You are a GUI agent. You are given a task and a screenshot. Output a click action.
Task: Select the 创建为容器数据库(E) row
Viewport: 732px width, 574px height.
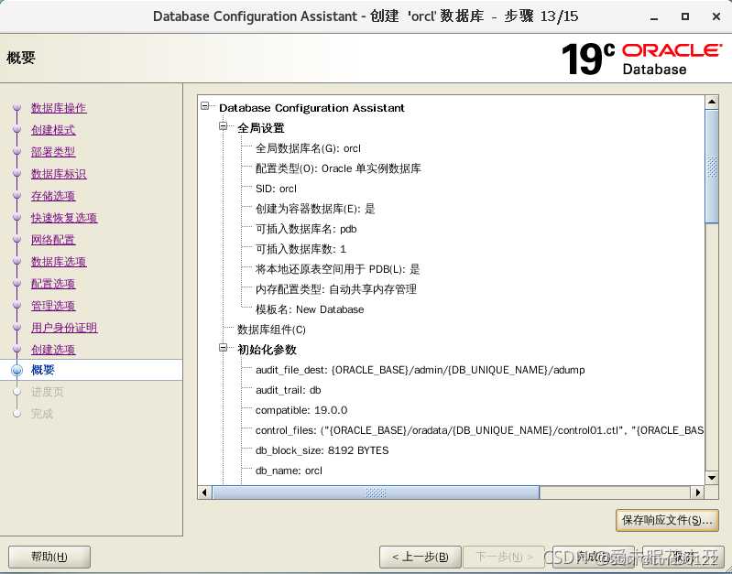tap(315, 209)
